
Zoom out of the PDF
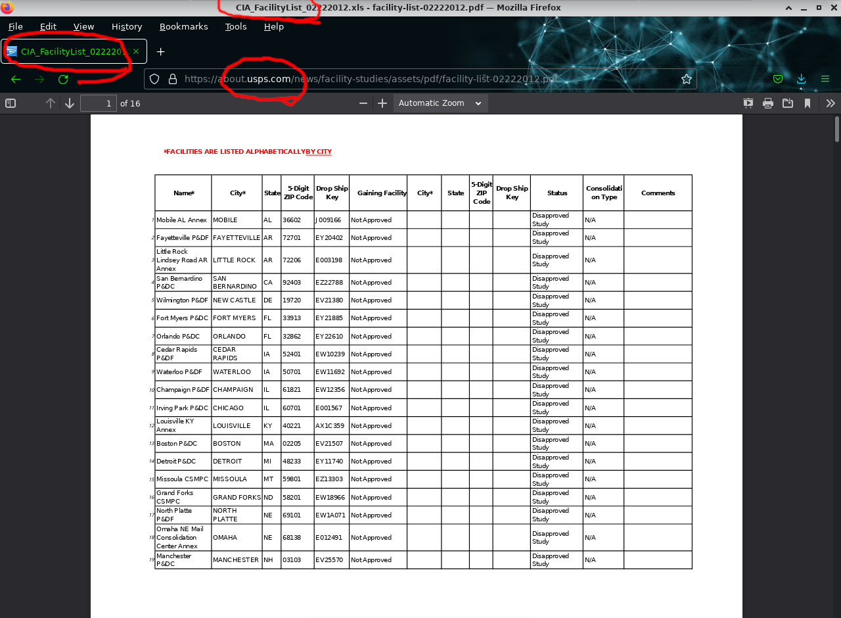363,103
